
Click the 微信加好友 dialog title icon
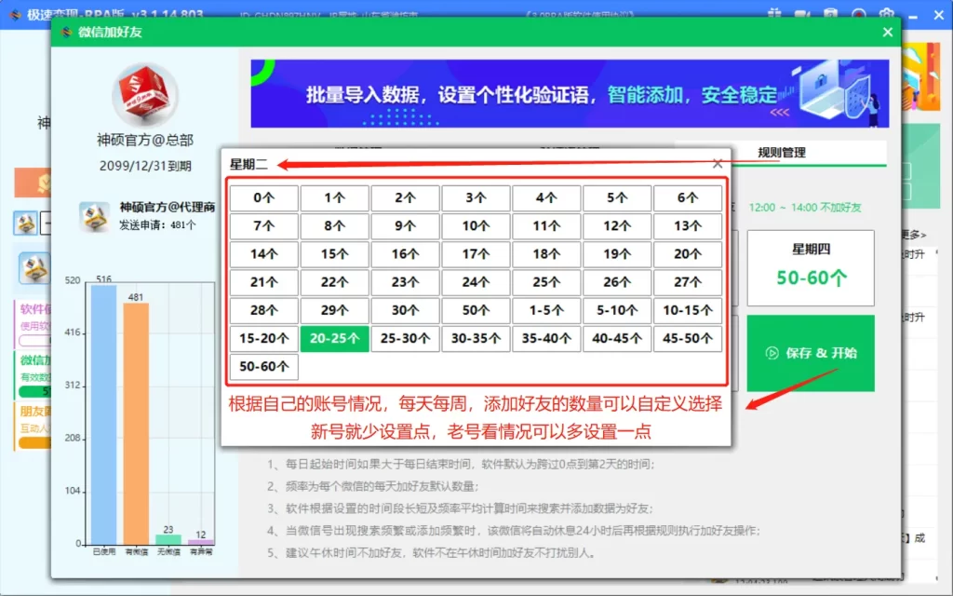(x=69, y=31)
